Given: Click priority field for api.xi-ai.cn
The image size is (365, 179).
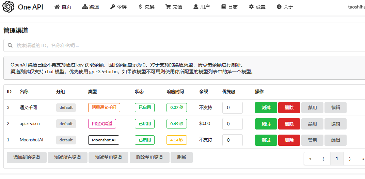Looking at the screenshot, I should click(x=233, y=124).
